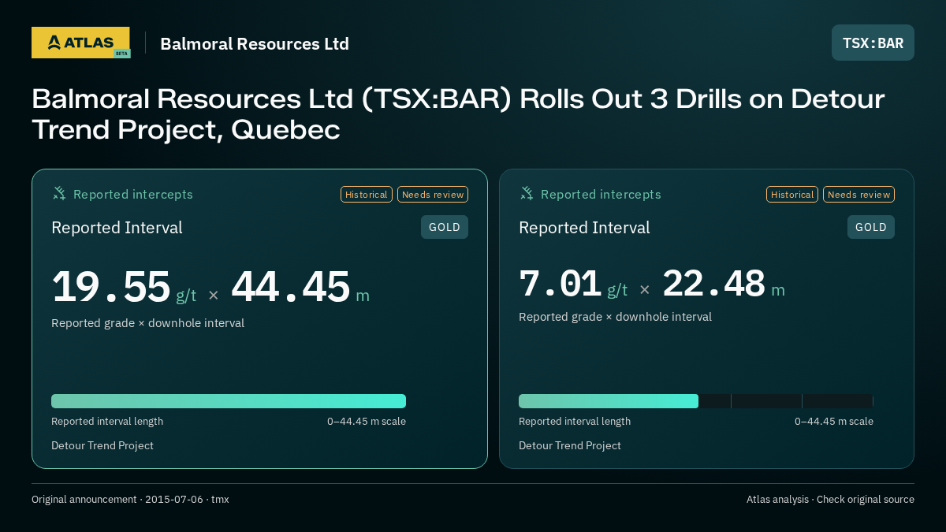Click 'Reported interval length' in the 19.55 g/t card
The image size is (946, 532).
click(x=107, y=422)
